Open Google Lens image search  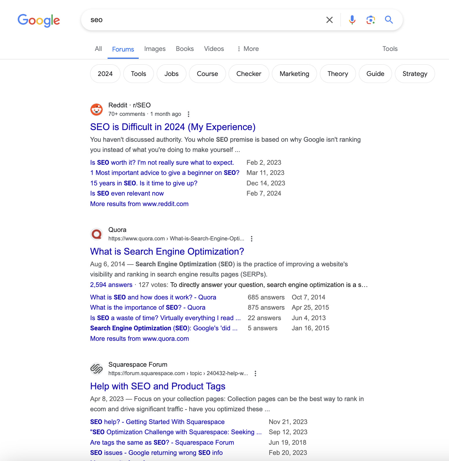coord(370,20)
